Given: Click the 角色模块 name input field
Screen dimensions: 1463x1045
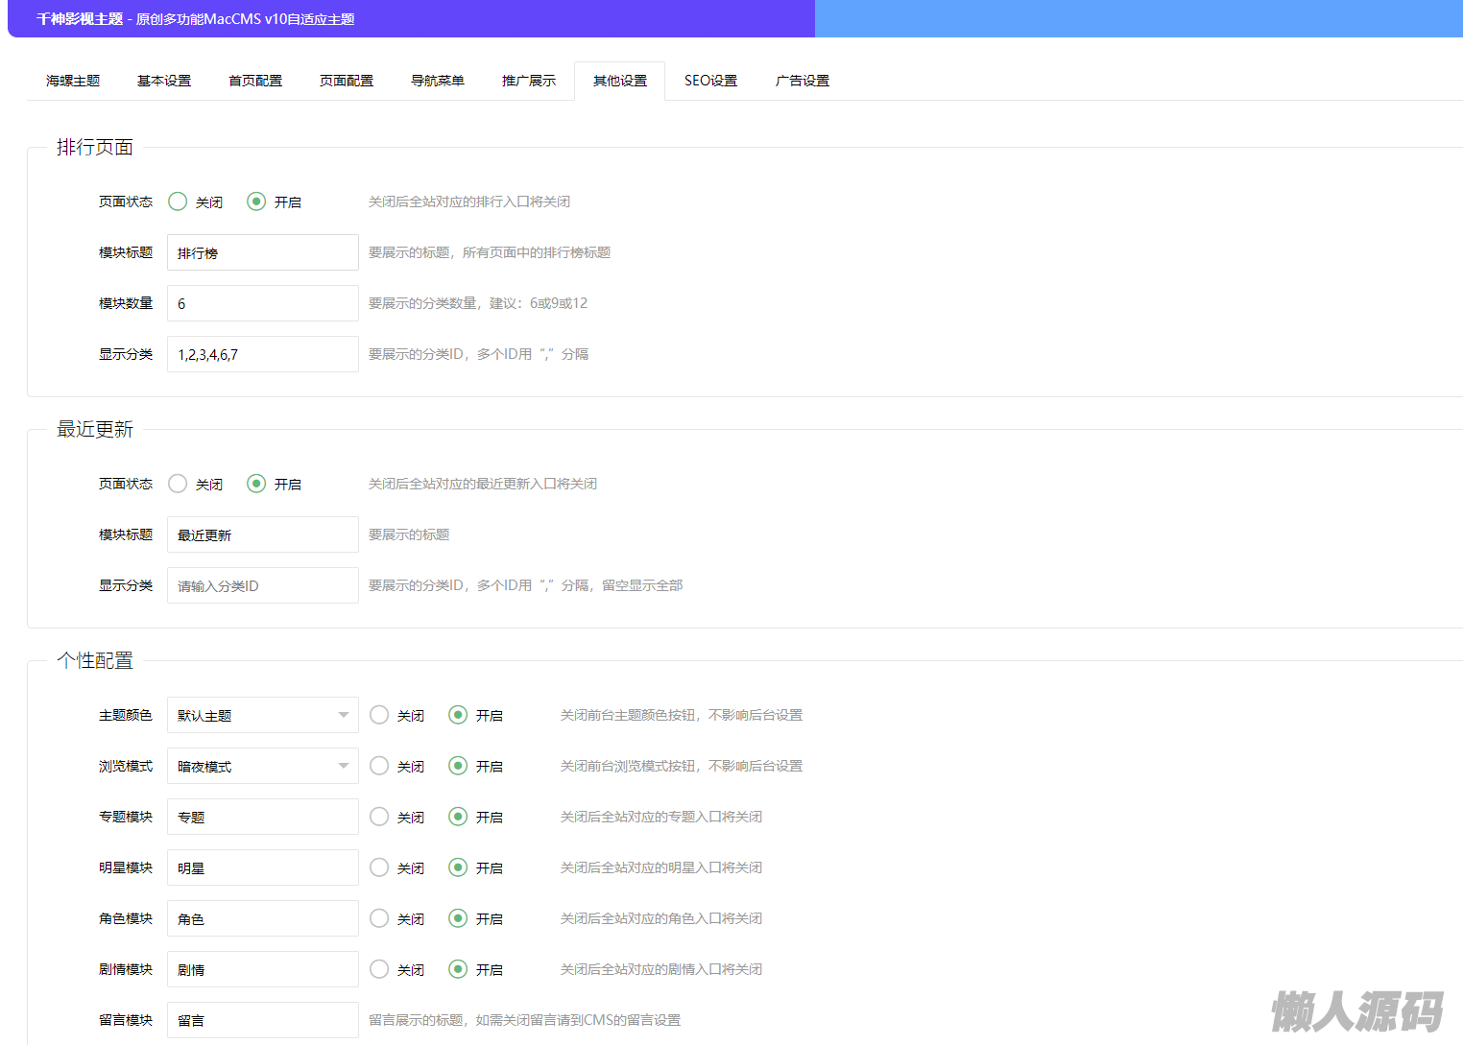Looking at the screenshot, I should click(262, 918).
